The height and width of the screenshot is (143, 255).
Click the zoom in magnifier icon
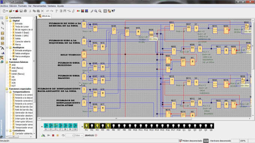[96, 11]
